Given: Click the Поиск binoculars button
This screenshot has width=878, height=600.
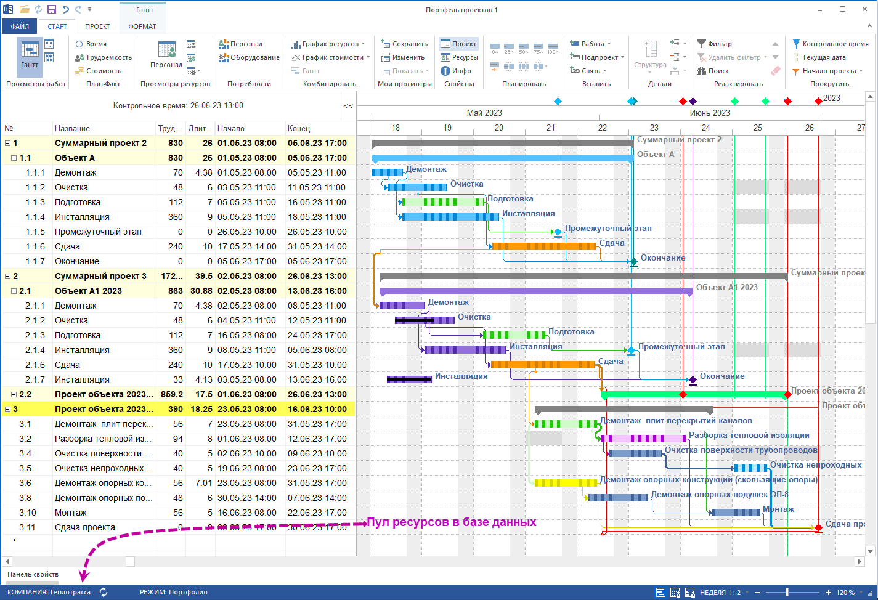Looking at the screenshot, I should 713,71.
